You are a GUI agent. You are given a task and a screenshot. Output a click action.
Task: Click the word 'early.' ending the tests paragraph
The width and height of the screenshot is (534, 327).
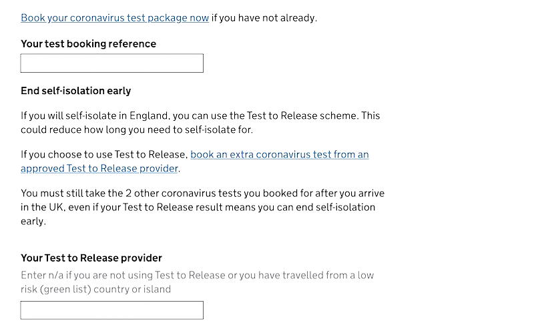coord(33,221)
